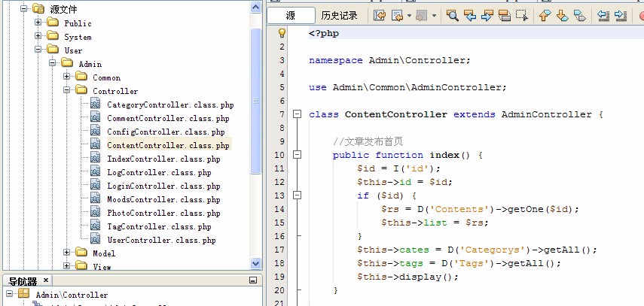This screenshot has width=644, height=306.
Task: Select Admin\Controller in navigator tree
Action: pos(72,295)
